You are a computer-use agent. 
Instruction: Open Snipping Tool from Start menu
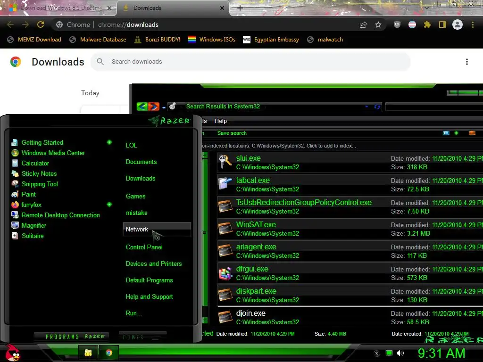point(34,184)
